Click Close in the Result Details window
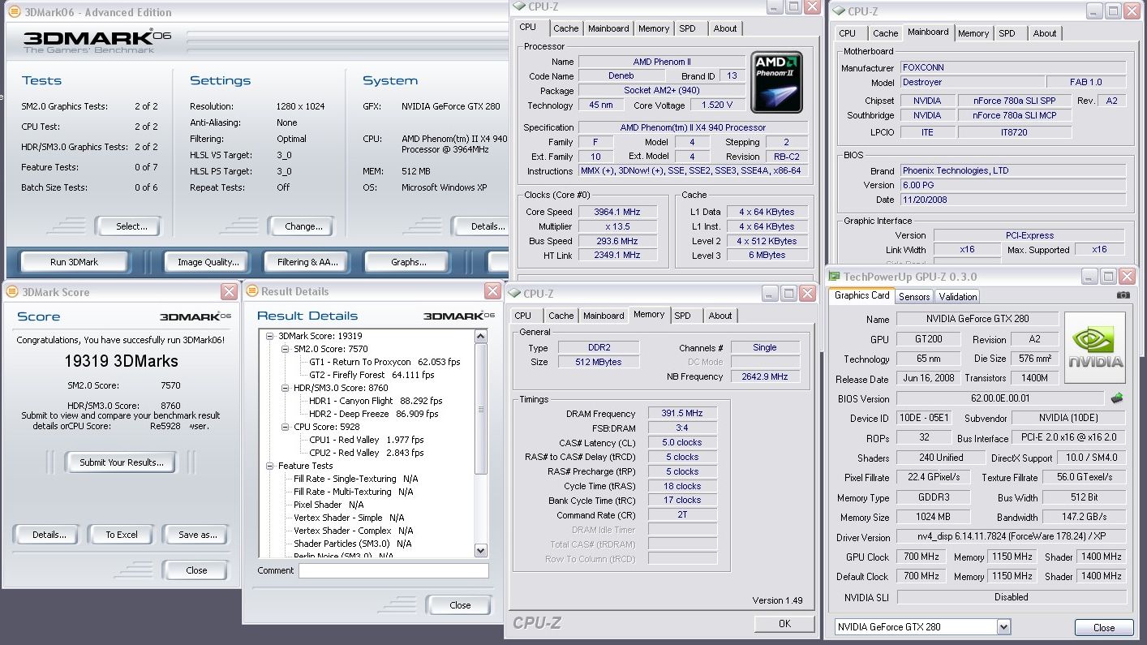The image size is (1147, 645). coord(460,604)
